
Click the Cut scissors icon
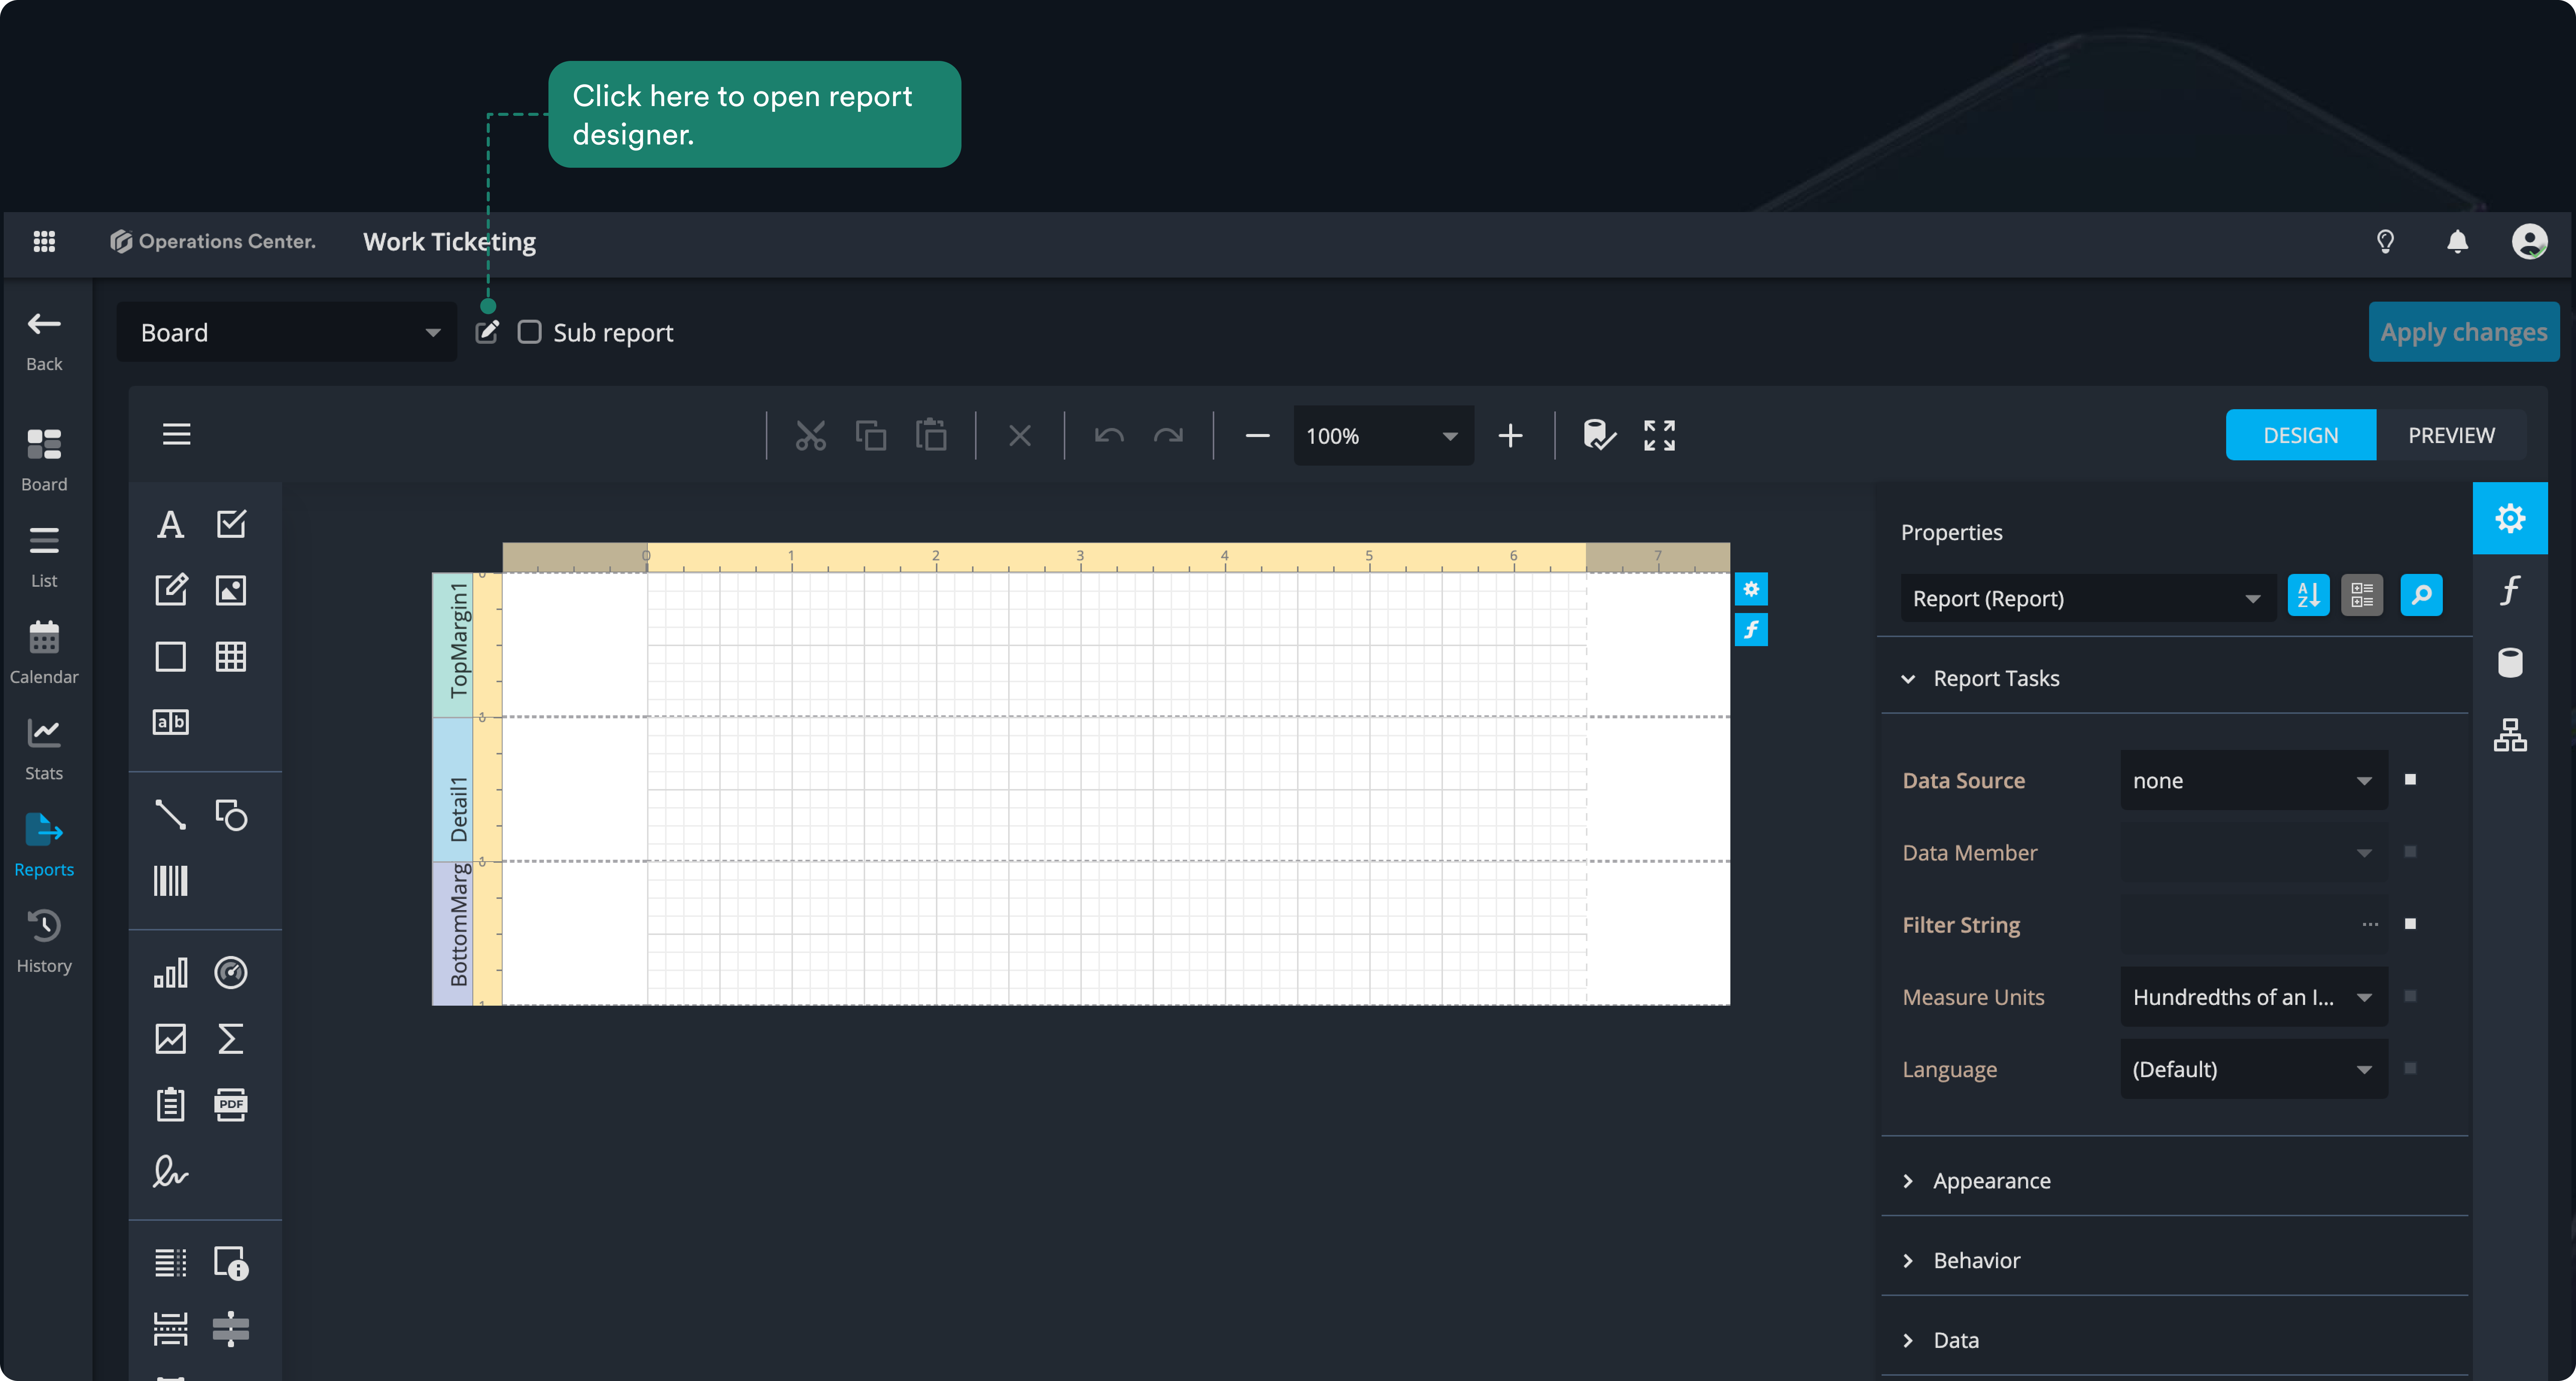(x=811, y=436)
